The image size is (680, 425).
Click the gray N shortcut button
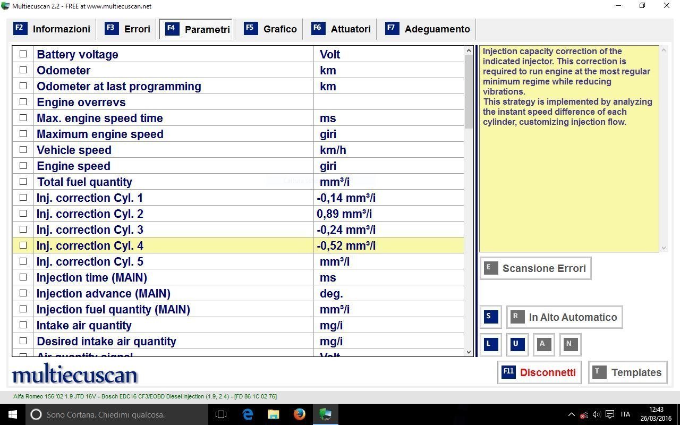[570, 344]
